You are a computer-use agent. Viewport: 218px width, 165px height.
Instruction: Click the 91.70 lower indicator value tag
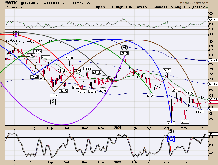click(212, 134)
